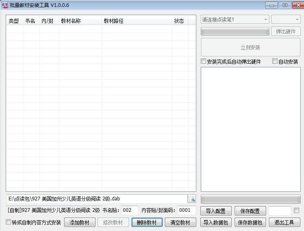The image size is (304, 231).
Task: Save the data package via 保存数据包
Action: pyautogui.click(x=250, y=222)
